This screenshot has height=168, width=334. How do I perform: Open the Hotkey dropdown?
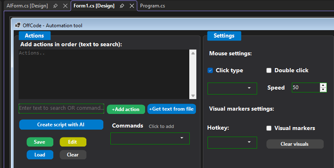(x=232, y=142)
